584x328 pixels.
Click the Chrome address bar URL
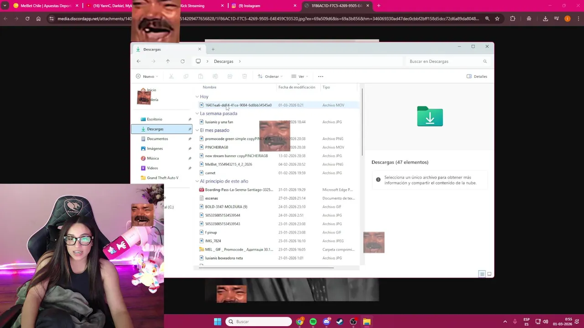268,19
